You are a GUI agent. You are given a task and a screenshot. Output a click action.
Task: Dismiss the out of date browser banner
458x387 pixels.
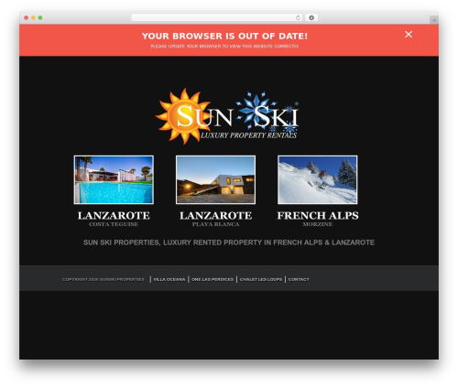(409, 35)
